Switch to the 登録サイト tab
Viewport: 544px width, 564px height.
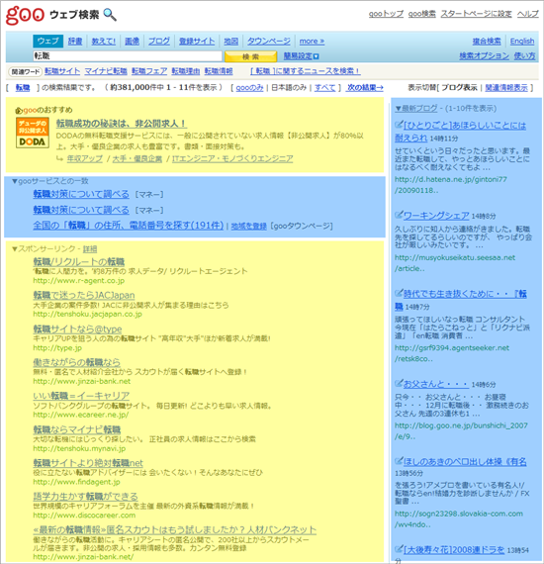(x=197, y=41)
